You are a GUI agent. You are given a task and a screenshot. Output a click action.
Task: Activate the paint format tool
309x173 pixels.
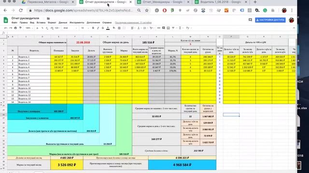coord(20,28)
